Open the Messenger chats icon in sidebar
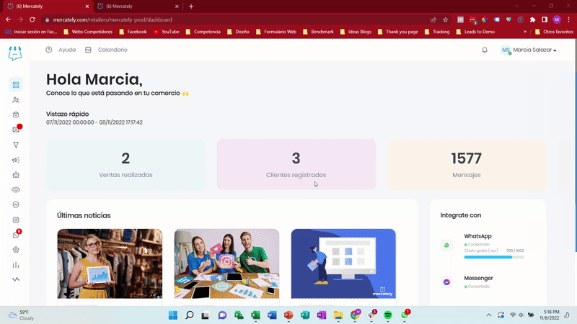Viewport: 577px width, 324px height. (16, 204)
